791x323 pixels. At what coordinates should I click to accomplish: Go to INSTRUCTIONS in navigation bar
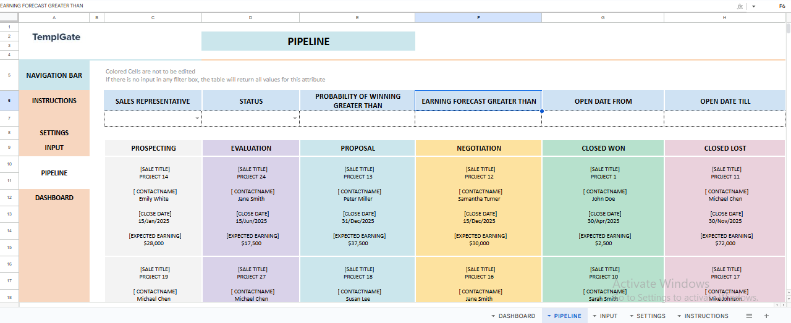pyautogui.click(x=54, y=101)
